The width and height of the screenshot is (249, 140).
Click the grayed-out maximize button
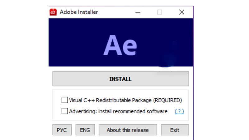click(159, 12)
